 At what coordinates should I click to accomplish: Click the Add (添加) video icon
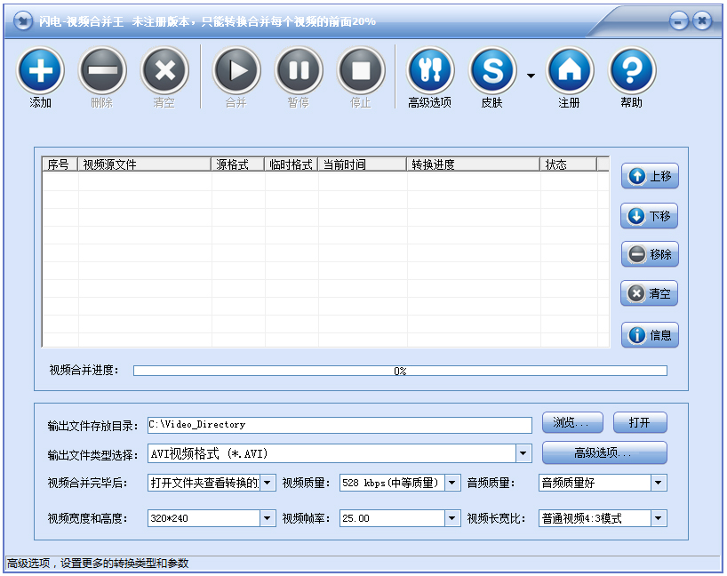[40, 70]
